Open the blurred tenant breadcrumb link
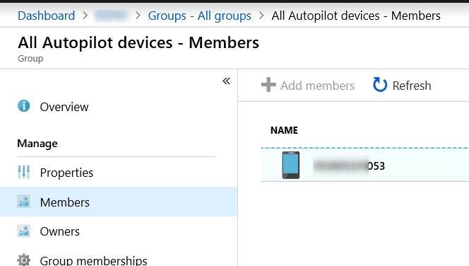This screenshot has height=266, width=469. click(112, 16)
